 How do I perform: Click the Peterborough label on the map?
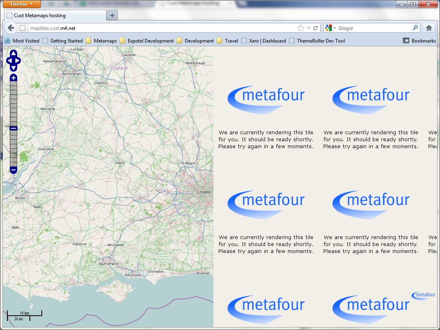click(x=195, y=63)
